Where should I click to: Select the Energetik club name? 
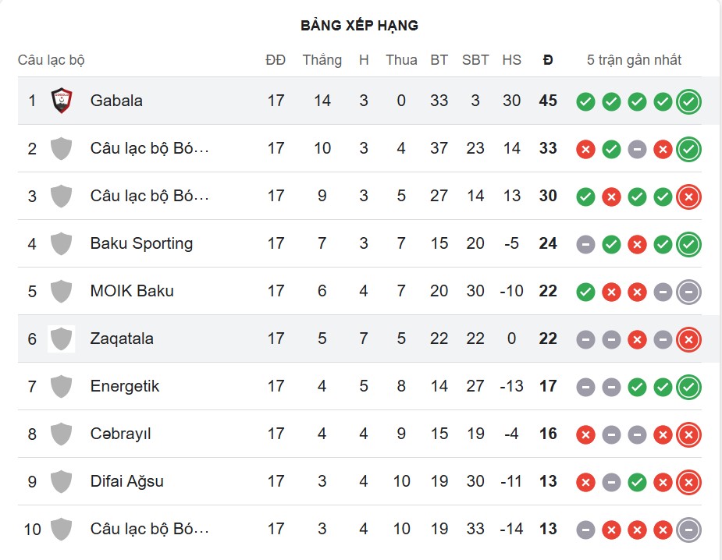point(125,386)
